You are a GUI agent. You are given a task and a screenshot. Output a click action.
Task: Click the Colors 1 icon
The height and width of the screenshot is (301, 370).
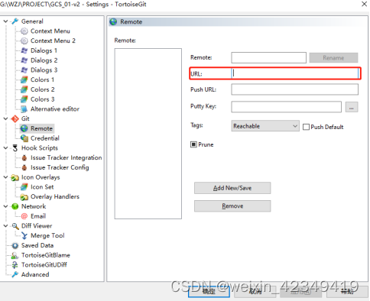pyautogui.click(x=24, y=79)
